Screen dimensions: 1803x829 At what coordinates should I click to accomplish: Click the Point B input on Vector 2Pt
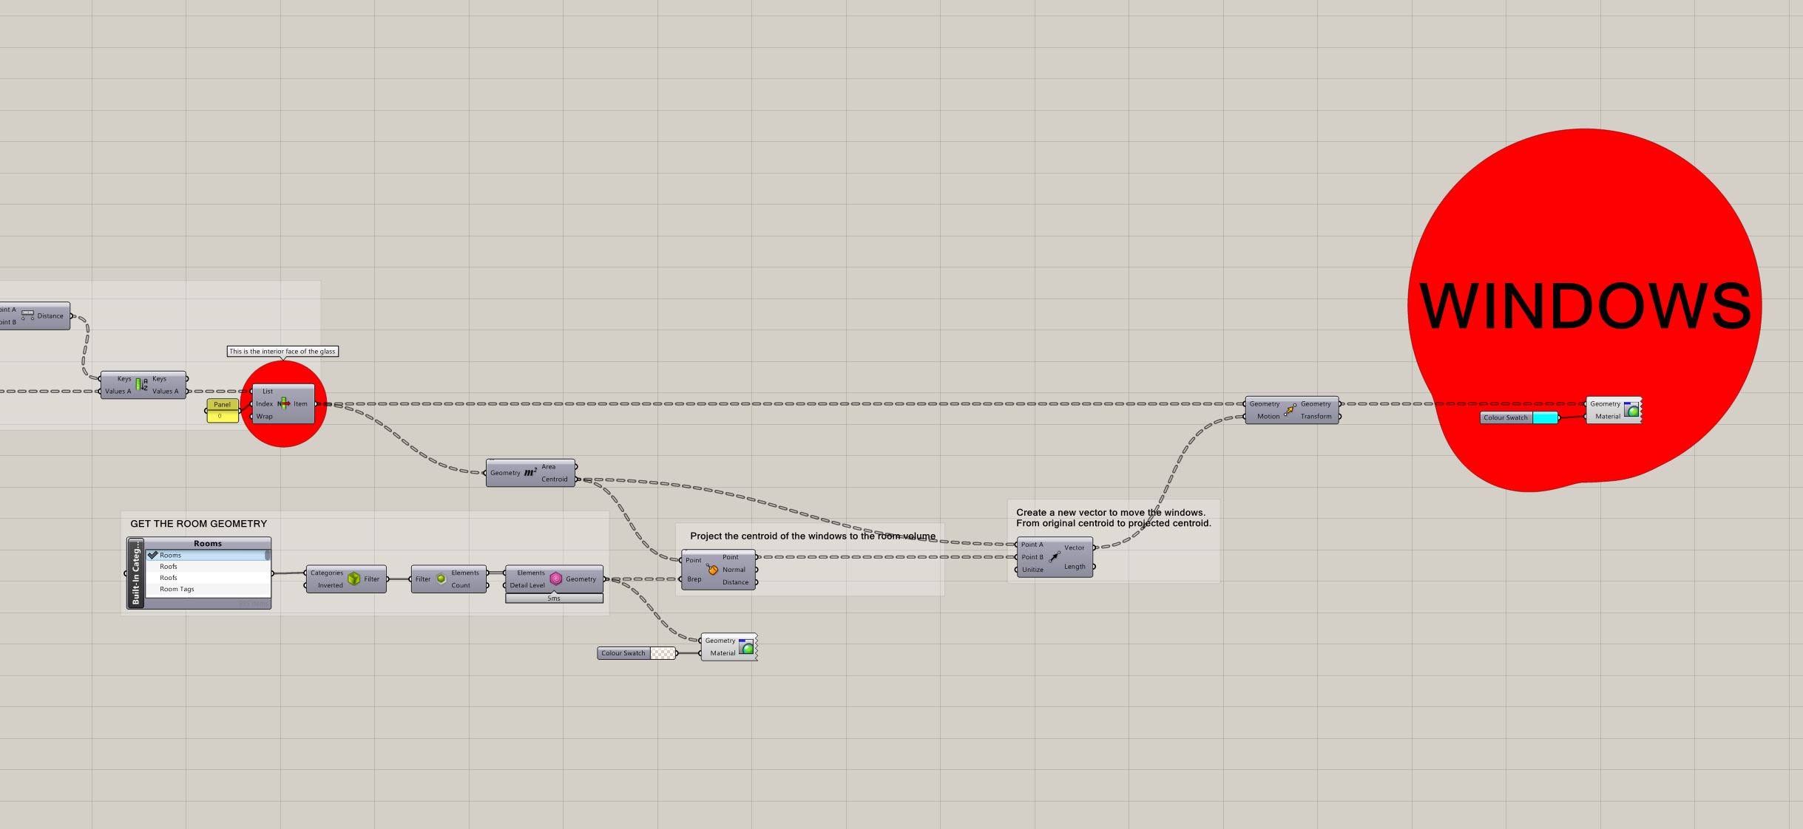point(1032,557)
